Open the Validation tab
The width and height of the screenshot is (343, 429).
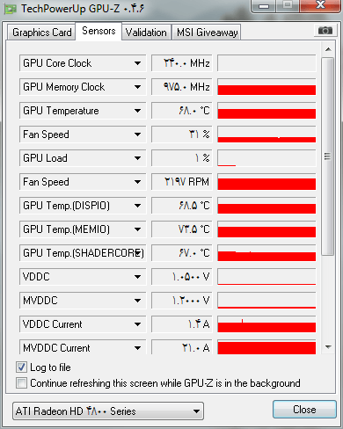click(x=146, y=33)
